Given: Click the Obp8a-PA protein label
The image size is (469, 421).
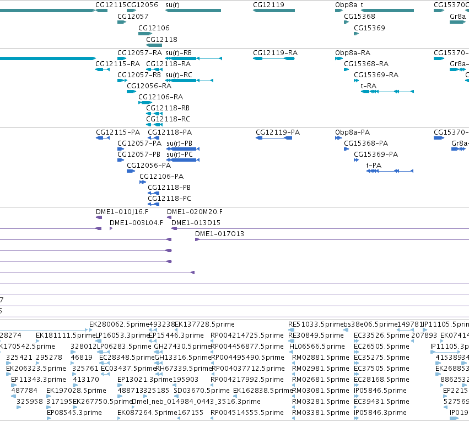Looking at the screenshot, I should click(x=352, y=132).
